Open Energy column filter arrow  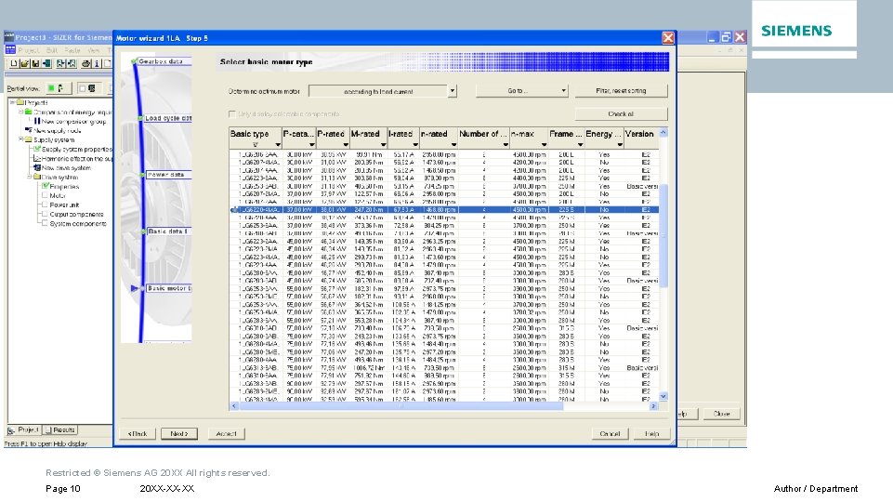(x=620, y=145)
